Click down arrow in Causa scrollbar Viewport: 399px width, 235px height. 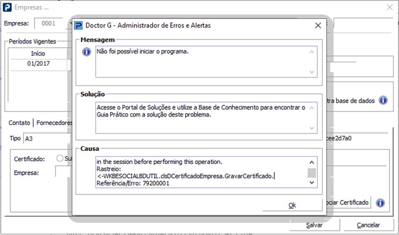click(312, 183)
